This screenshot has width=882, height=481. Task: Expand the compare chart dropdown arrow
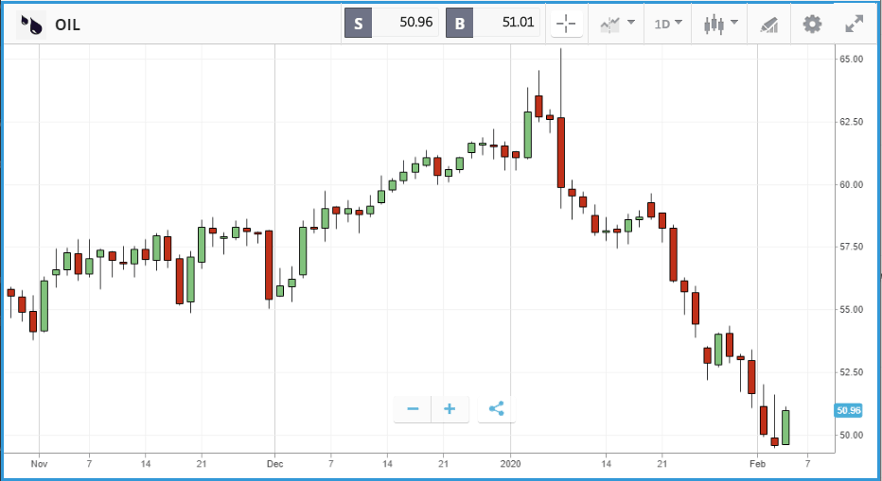[x=631, y=23]
